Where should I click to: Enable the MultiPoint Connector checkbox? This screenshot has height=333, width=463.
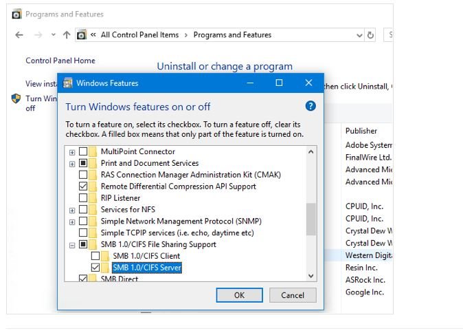pos(83,151)
